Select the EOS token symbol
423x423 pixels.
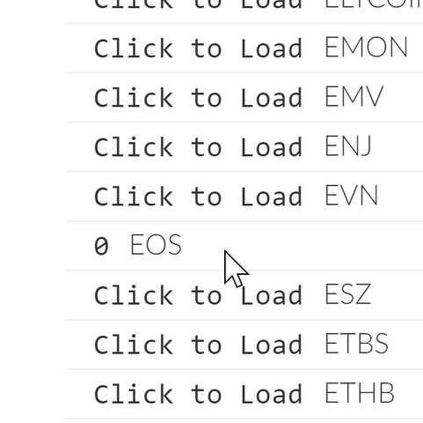(156, 245)
